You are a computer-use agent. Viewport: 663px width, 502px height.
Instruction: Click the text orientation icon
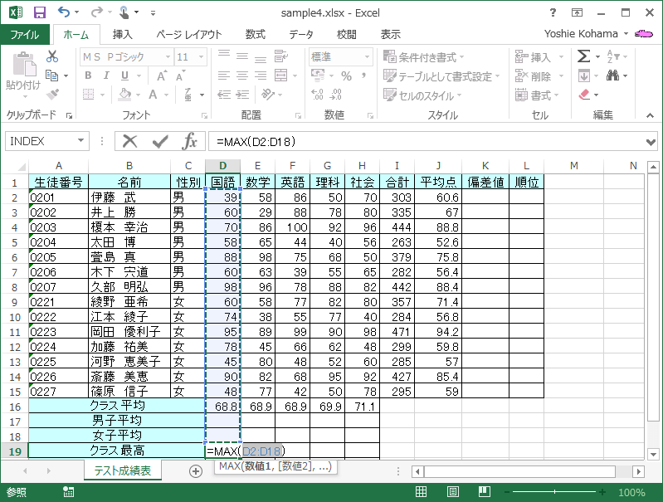point(268,95)
